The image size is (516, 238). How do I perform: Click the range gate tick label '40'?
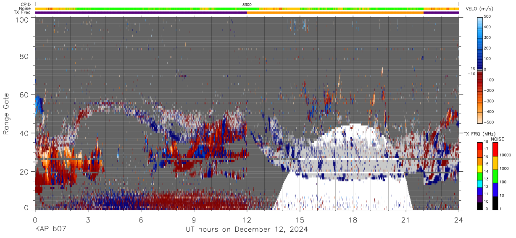coord(24,133)
